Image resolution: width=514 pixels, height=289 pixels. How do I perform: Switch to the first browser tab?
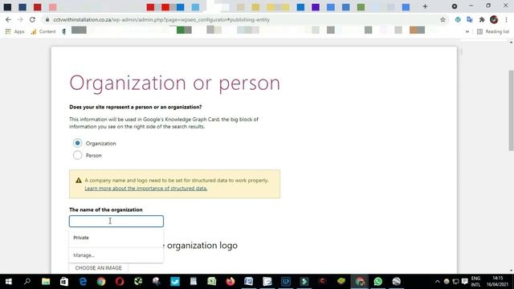click(7, 7)
